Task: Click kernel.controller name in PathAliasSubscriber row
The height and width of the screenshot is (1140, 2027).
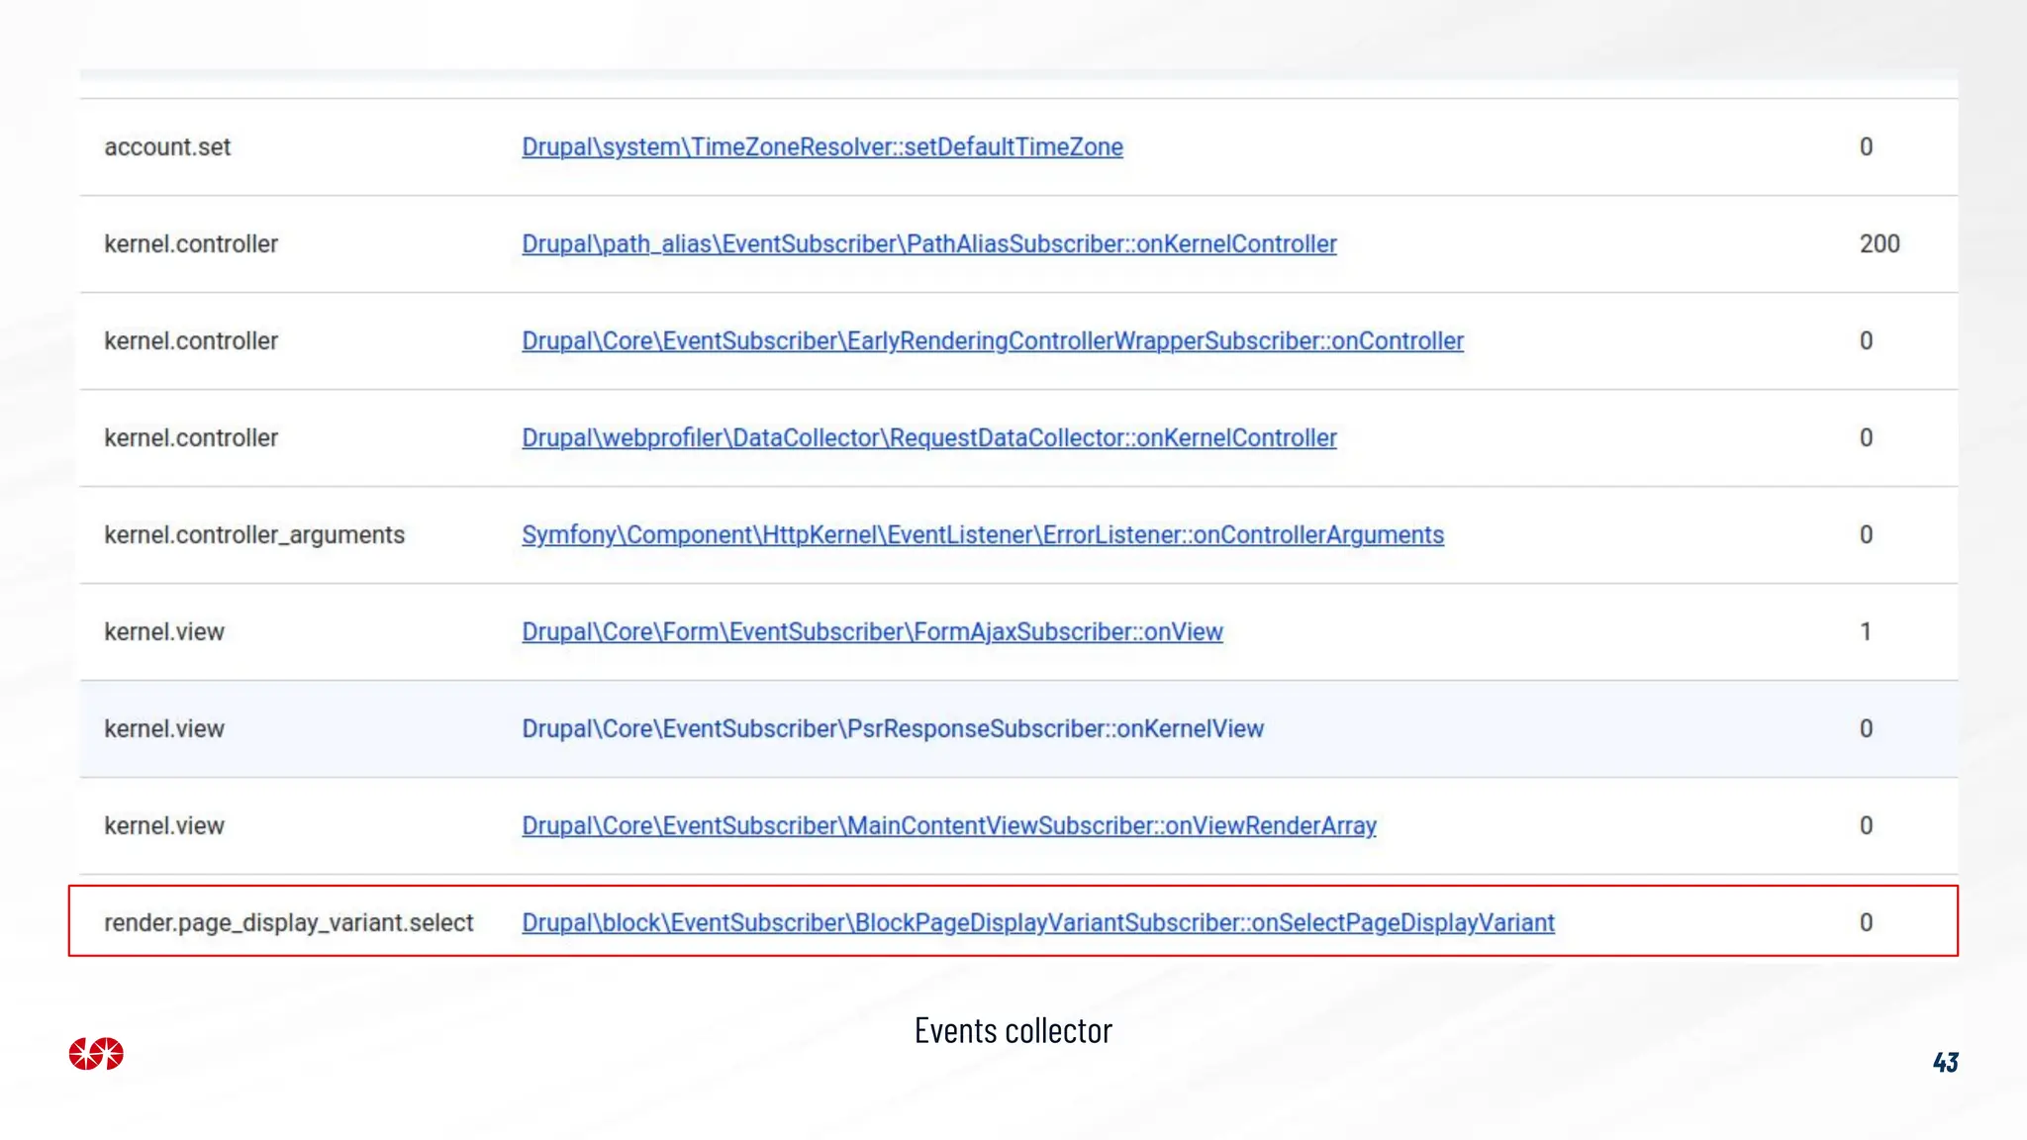Action: pyautogui.click(x=191, y=243)
